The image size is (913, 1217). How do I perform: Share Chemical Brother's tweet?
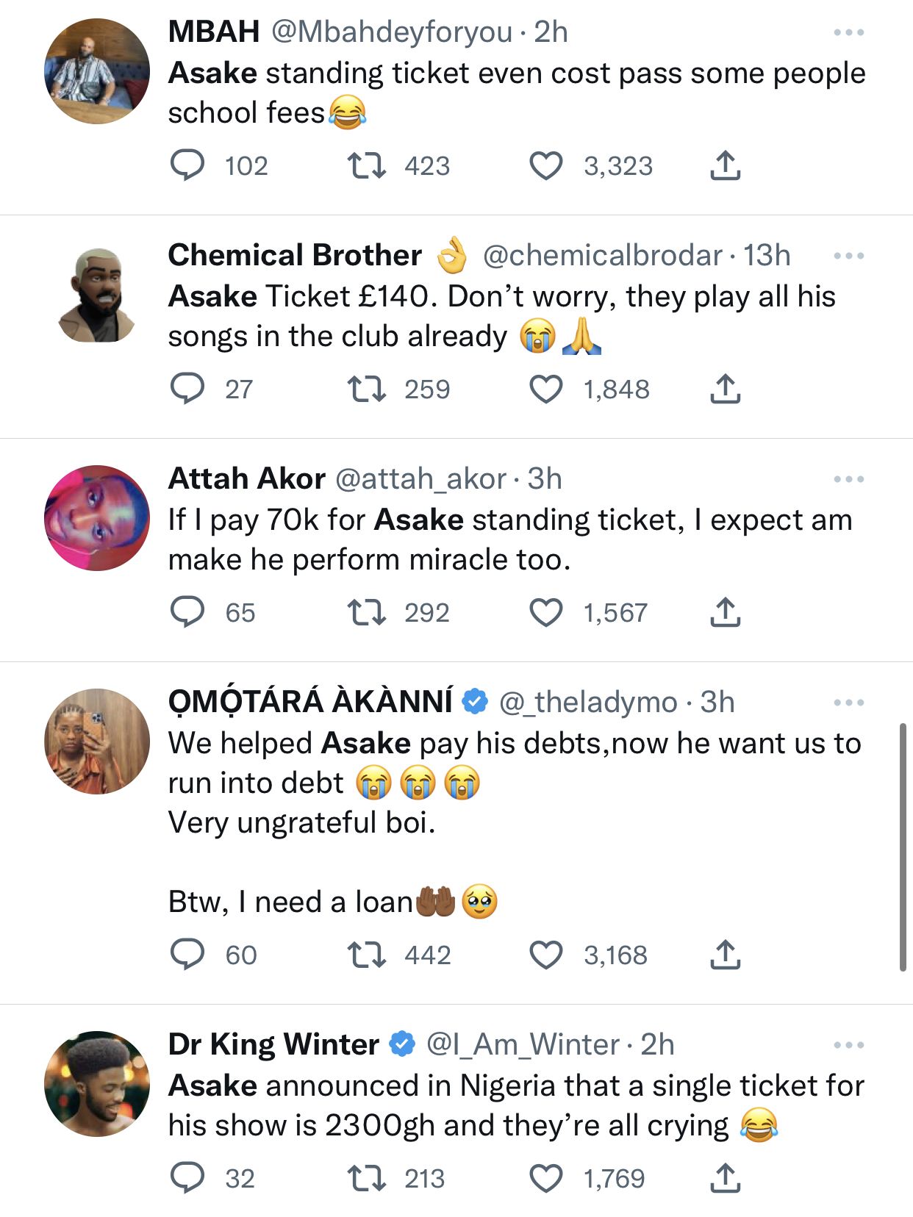pyautogui.click(x=725, y=389)
